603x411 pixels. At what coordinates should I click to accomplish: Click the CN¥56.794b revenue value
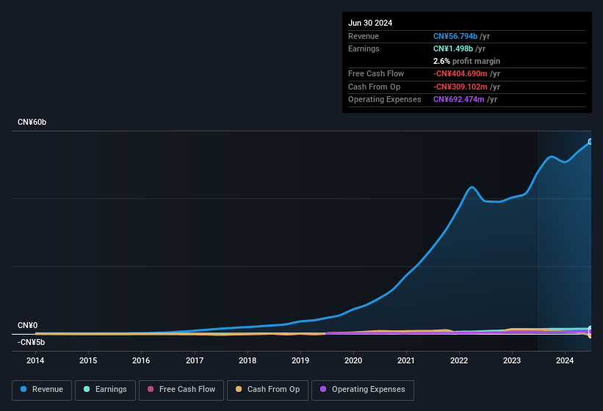[x=455, y=36]
